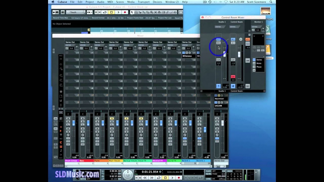The image size is (324, 182).
Task: Click the DIM button in Control Room
Action: click(248, 61)
